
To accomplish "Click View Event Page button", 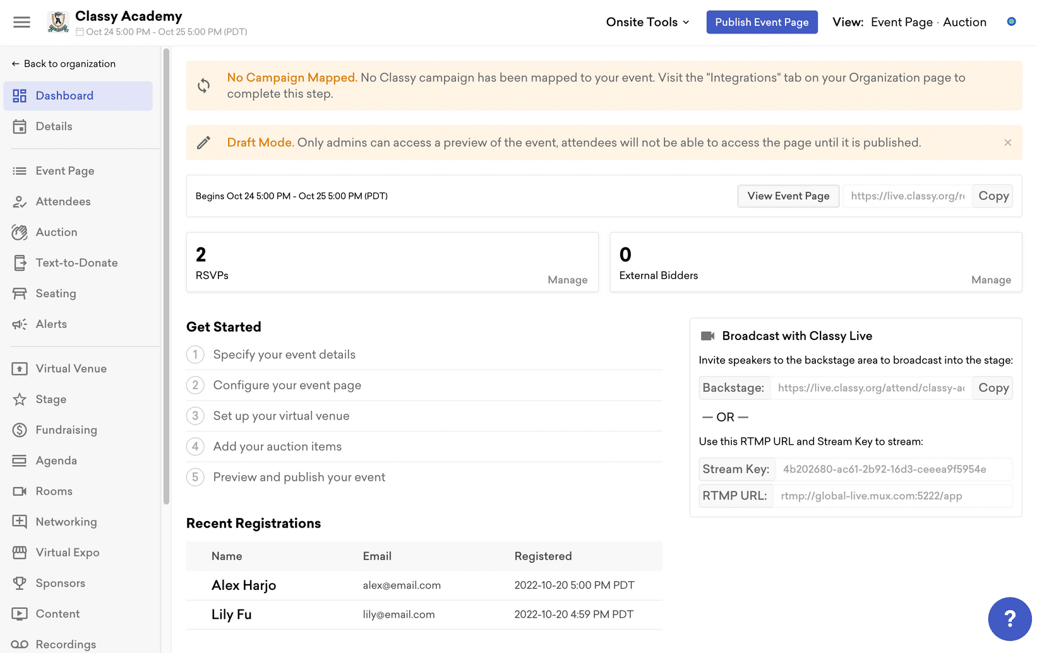I will [788, 196].
